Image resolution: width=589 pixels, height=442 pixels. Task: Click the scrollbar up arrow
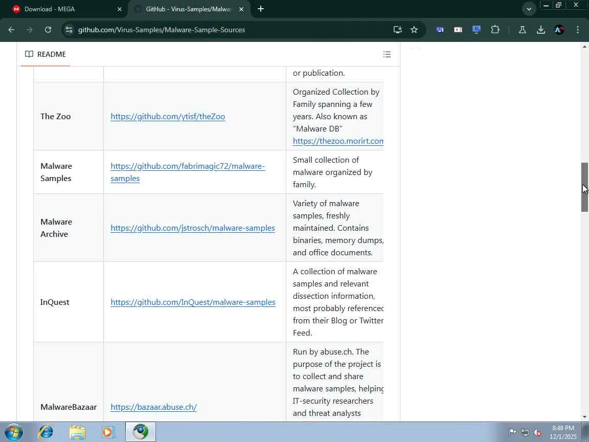[584, 47]
